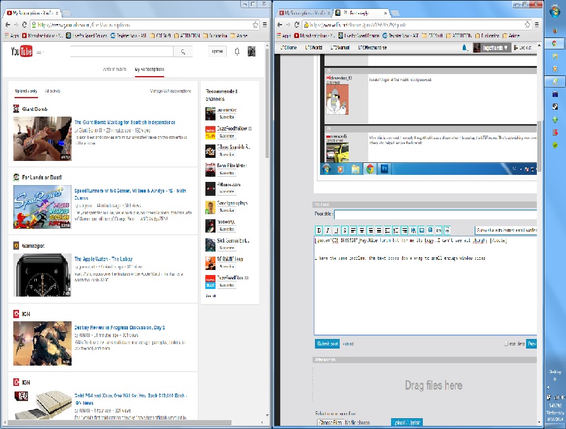The image size is (566, 429).
Task: Open ATTENTION bookmarks folder in forum window
Action: [459, 35]
